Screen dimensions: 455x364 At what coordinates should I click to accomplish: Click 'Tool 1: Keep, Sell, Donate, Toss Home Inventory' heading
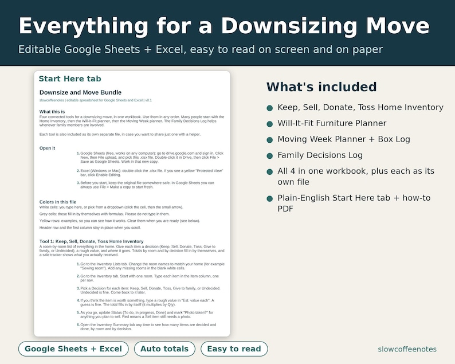pyautogui.click(x=92, y=241)
